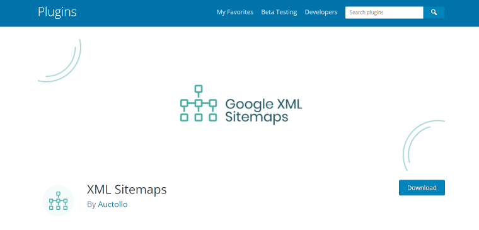Open My Favorites
Viewport: 479px width, 230px height.
(235, 12)
